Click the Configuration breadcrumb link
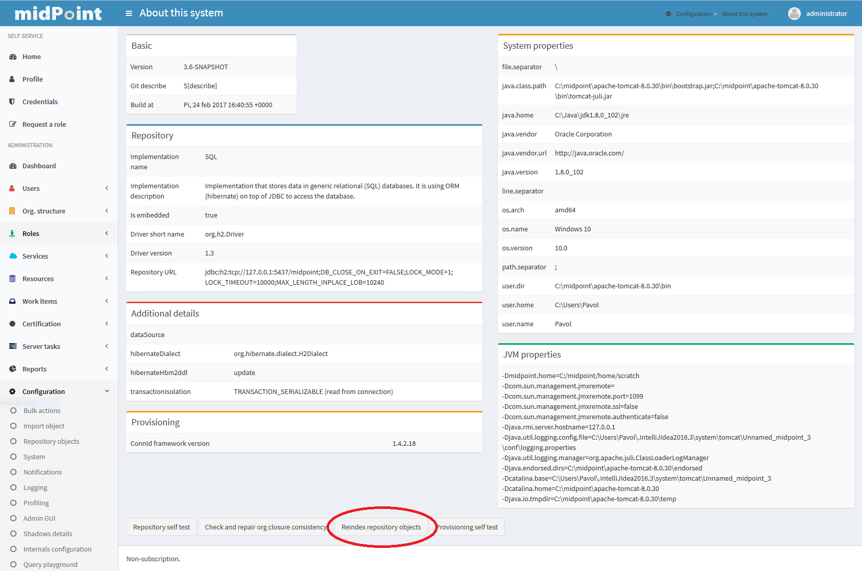 [x=693, y=14]
